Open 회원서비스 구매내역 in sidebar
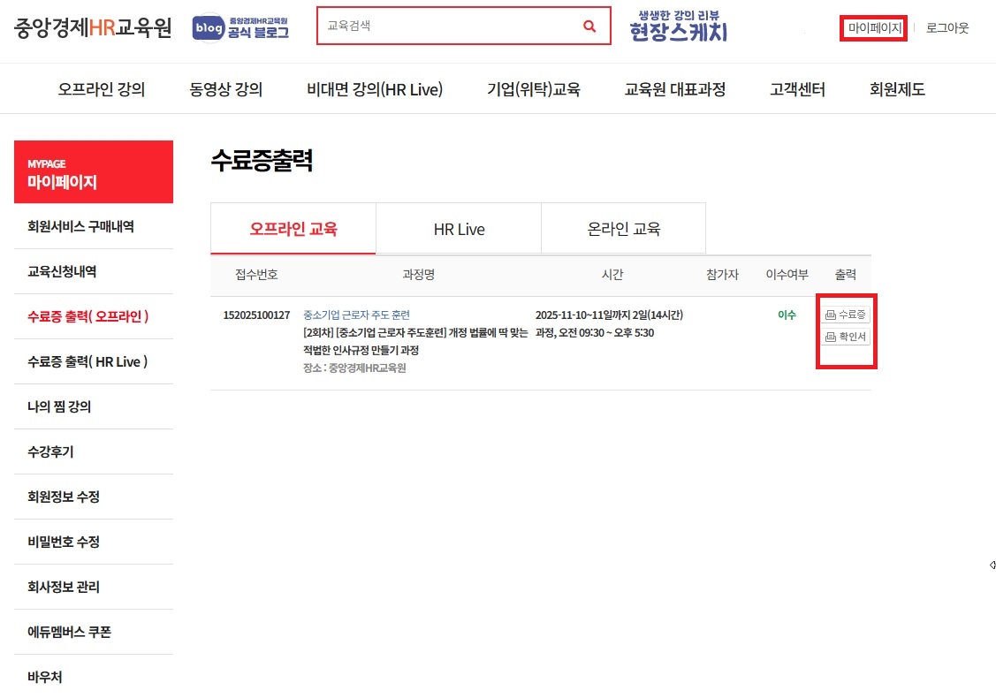The height and width of the screenshot is (698, 996). pos(80,226)
